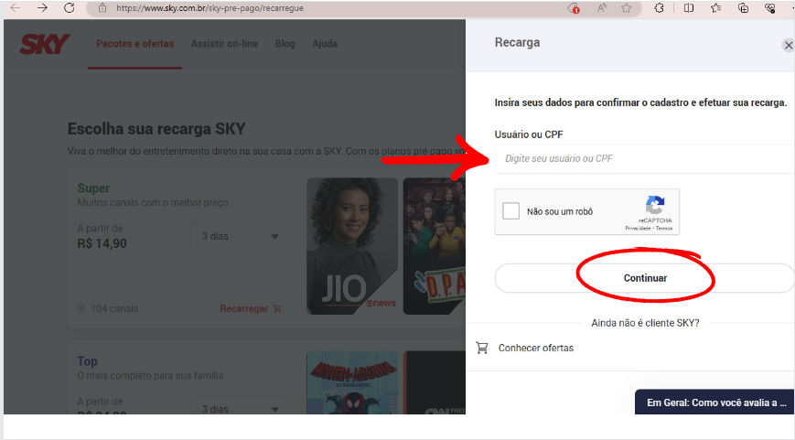Click the Escolha sua recarga SKY heading
The image size is (795, 440).
tap(156, 129)
